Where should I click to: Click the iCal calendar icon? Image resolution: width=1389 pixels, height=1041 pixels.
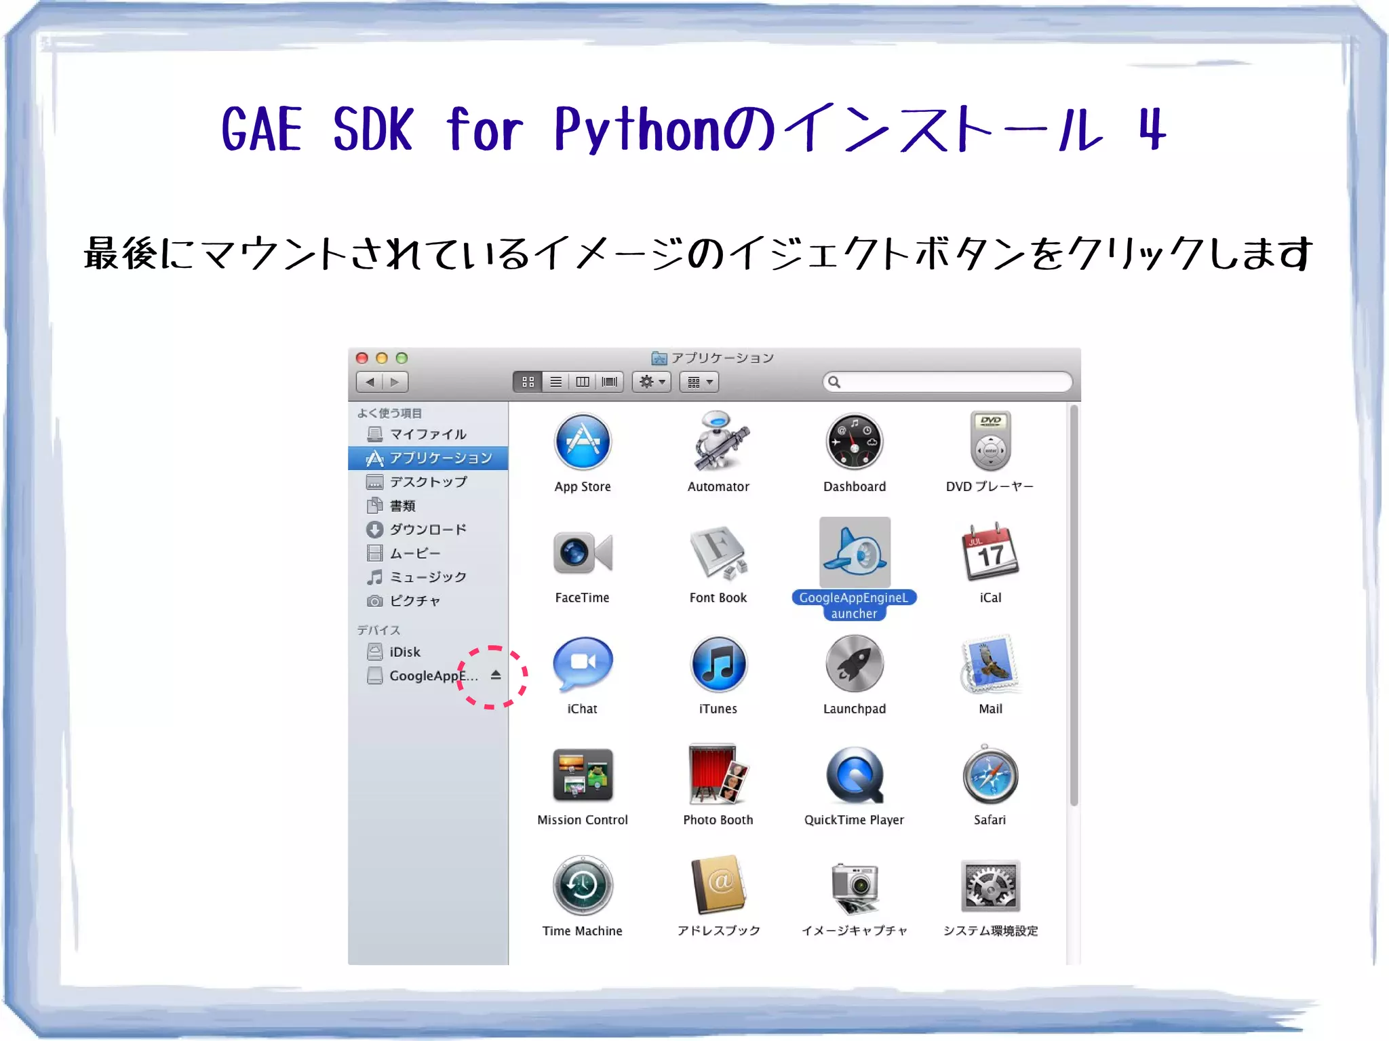click(990, 551)
